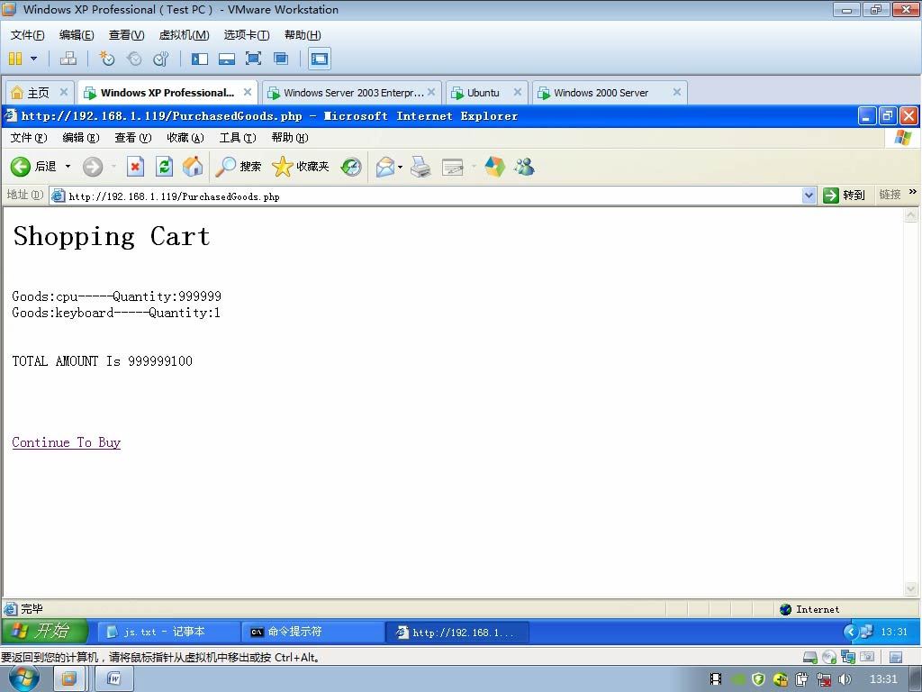Open the VMware 查看(V) menu
Screen dimensions: 922x692
126,35
